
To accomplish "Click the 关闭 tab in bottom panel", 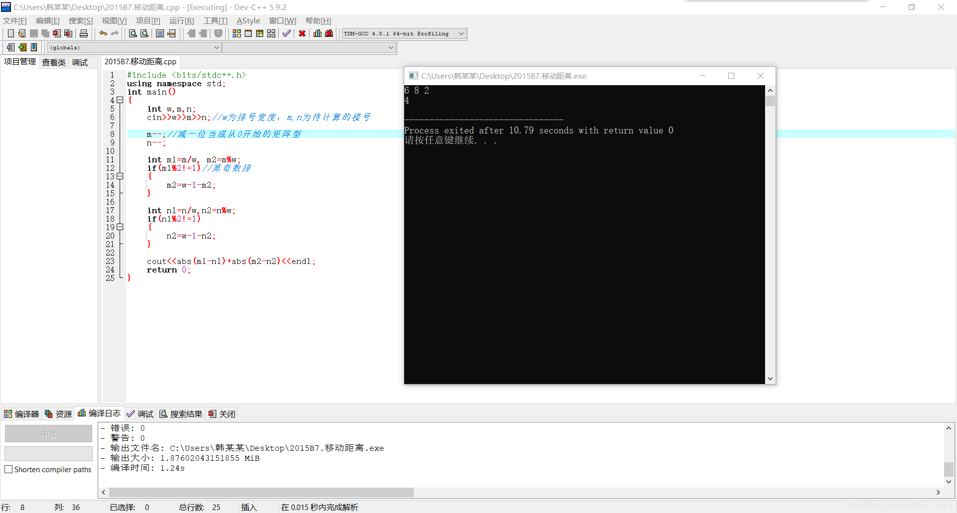I will [x=222, y=414].
